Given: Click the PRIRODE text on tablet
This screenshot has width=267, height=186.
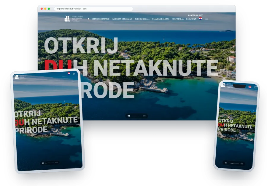Looking at the screenshot, I should point(31,130).
